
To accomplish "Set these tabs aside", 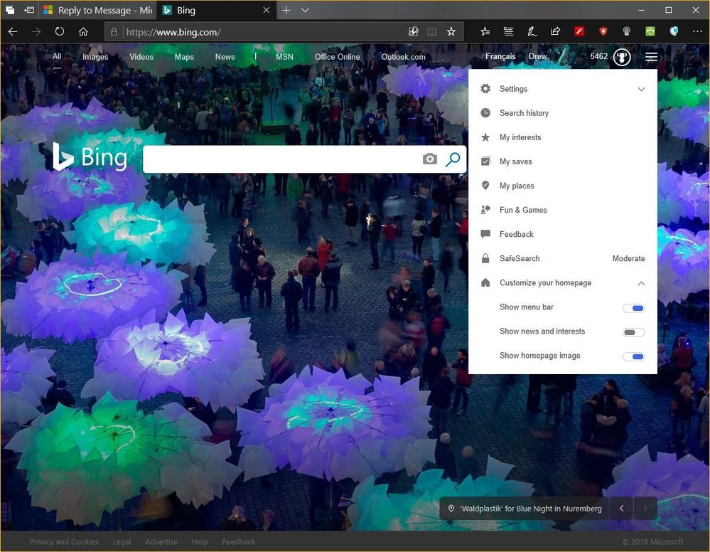I will [x=29, y=10].
